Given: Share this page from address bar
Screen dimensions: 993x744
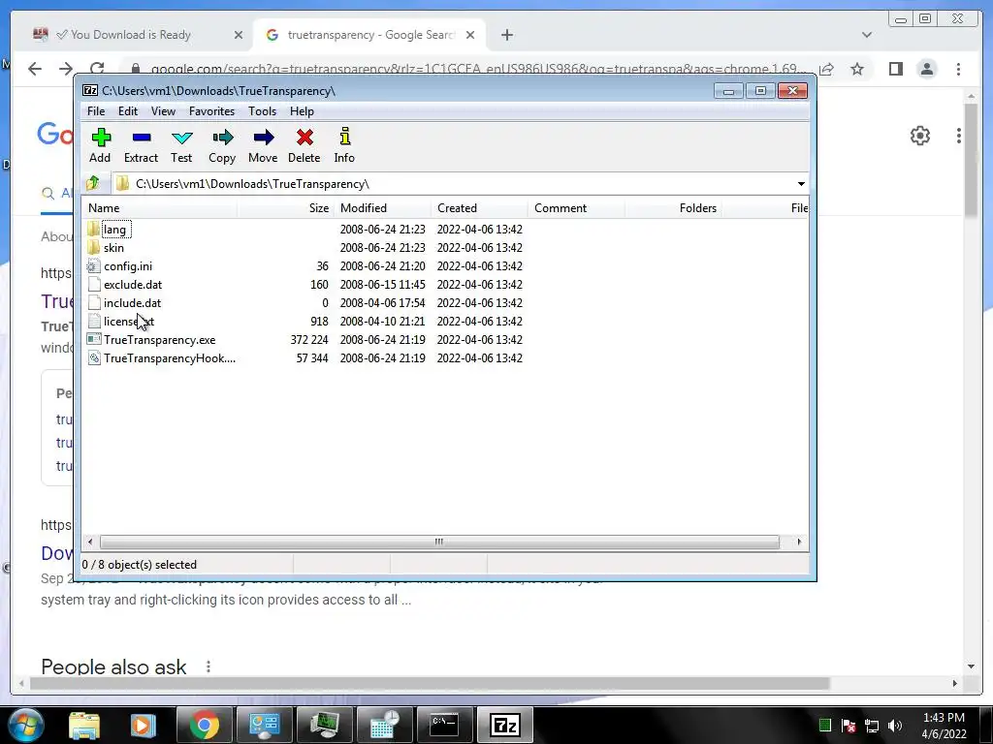Looking at the screenshot, I should [826, 69].
